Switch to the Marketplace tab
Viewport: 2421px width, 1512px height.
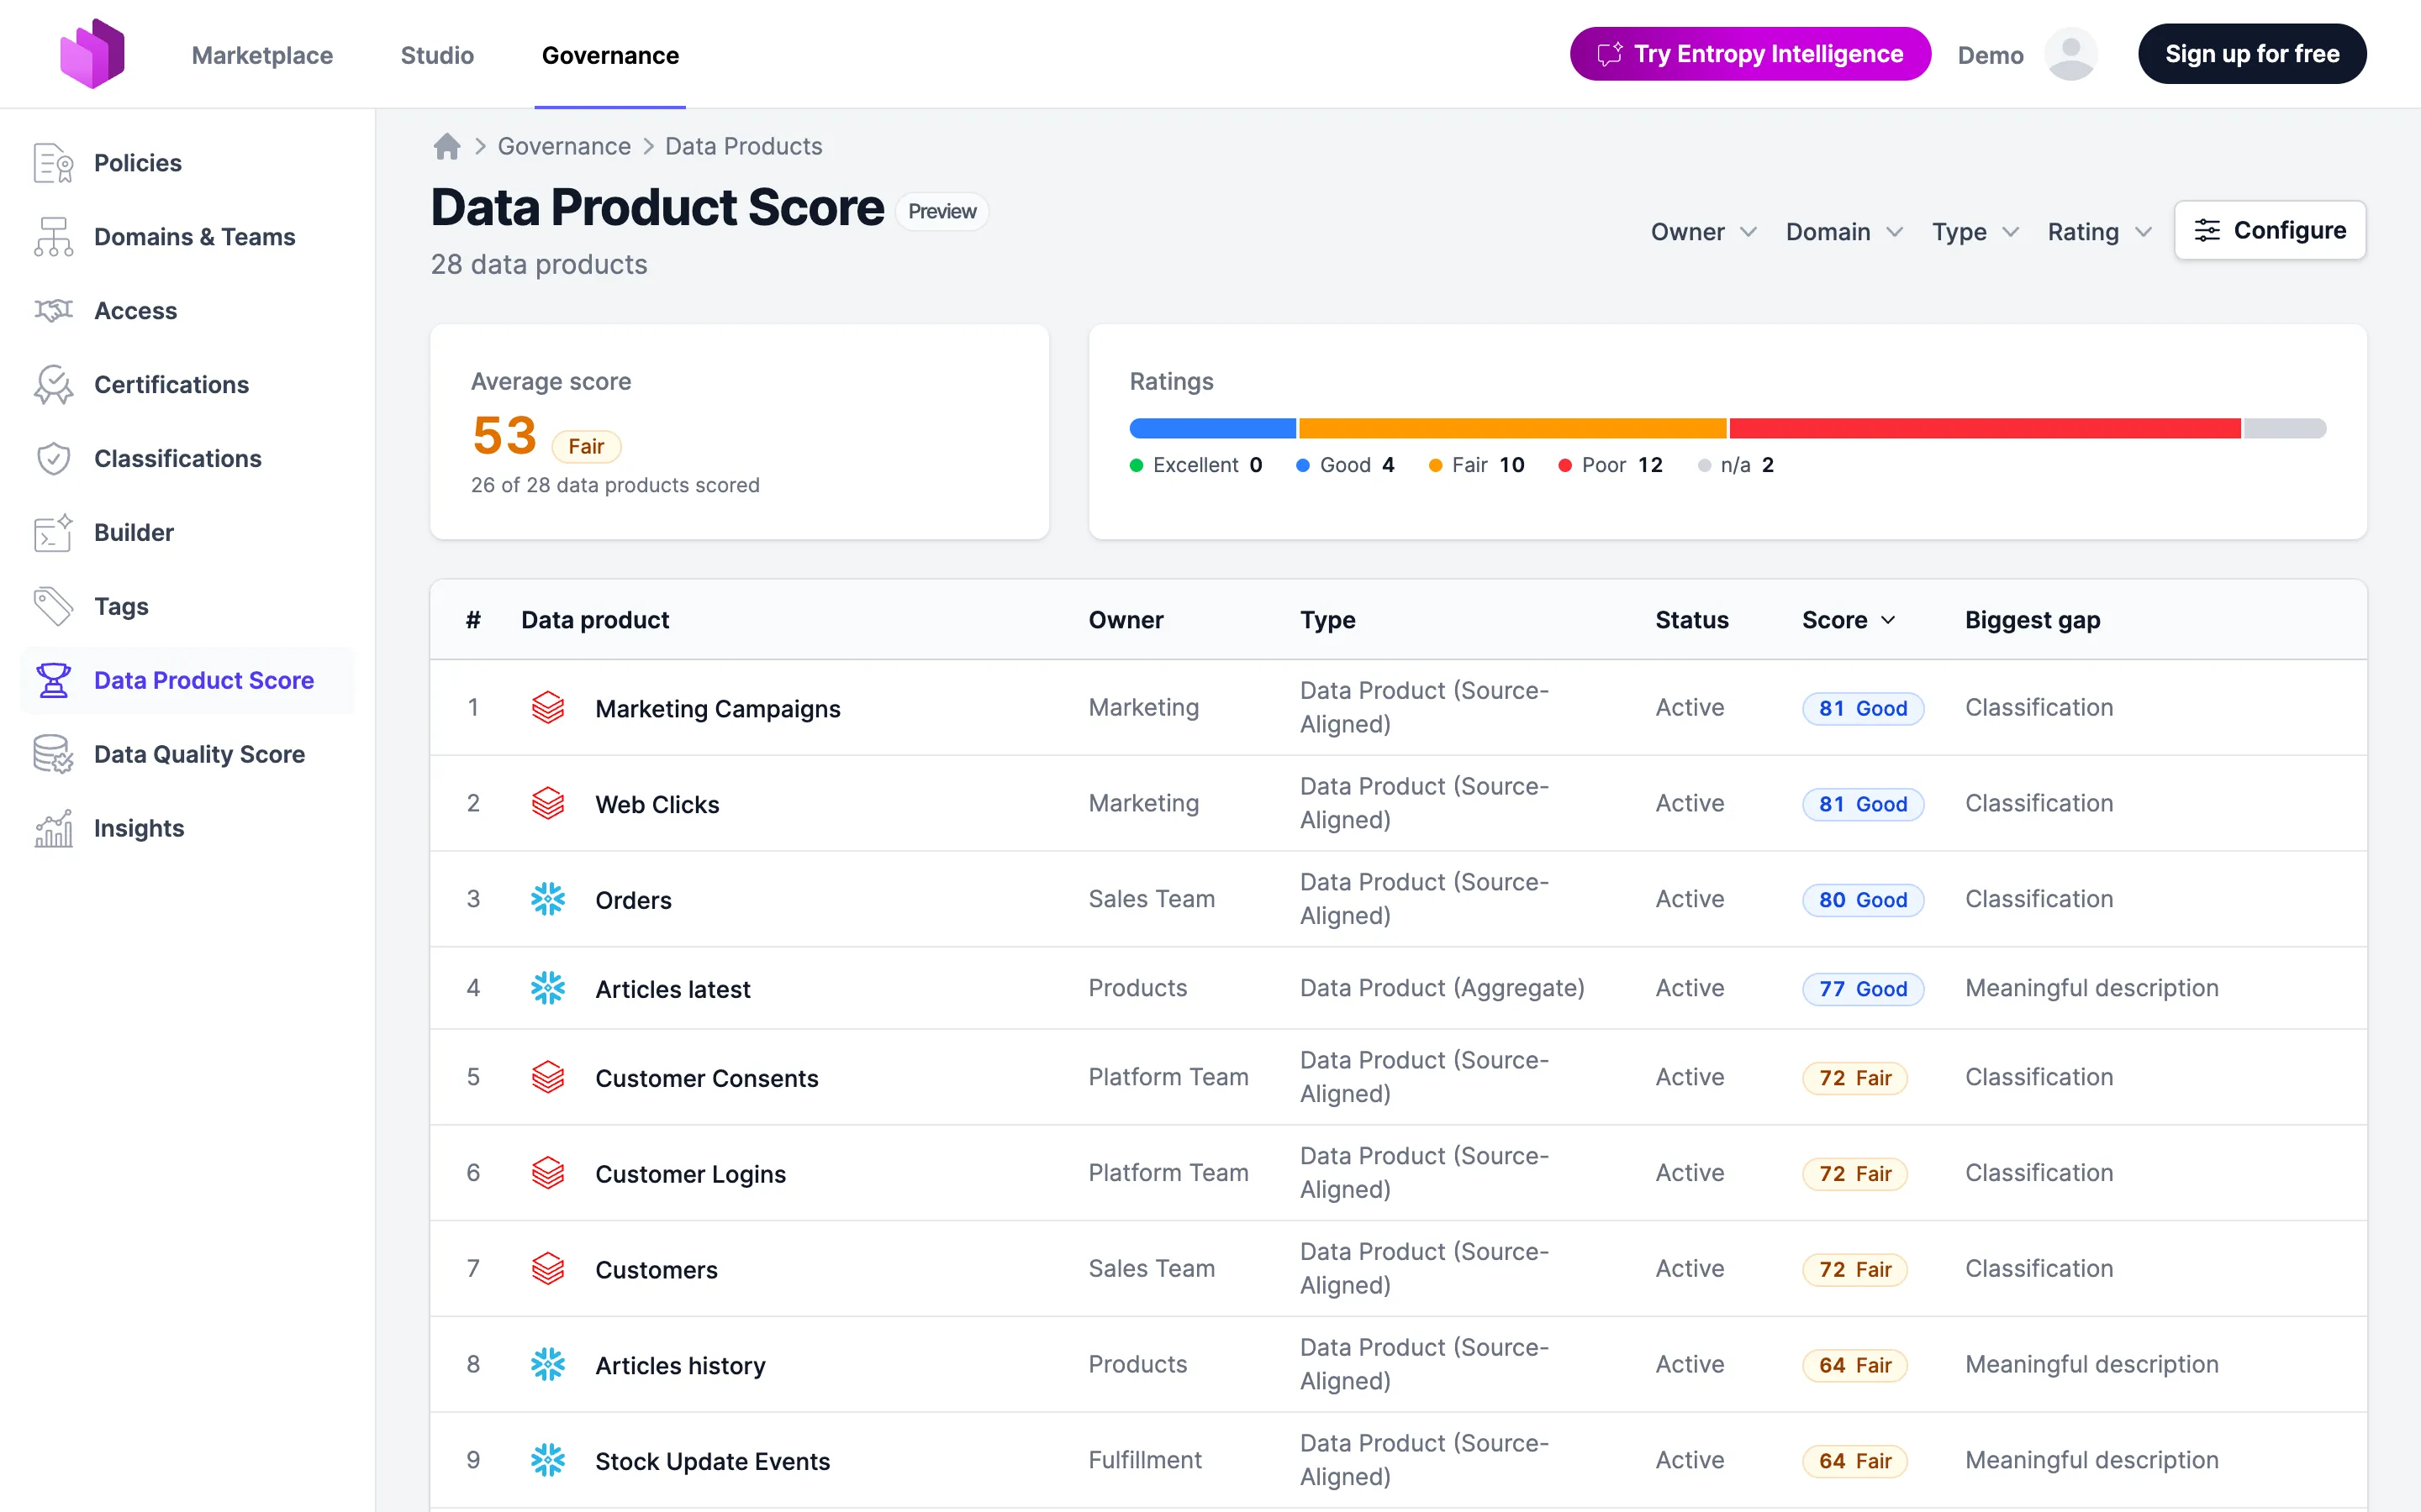tap(262, 55)
